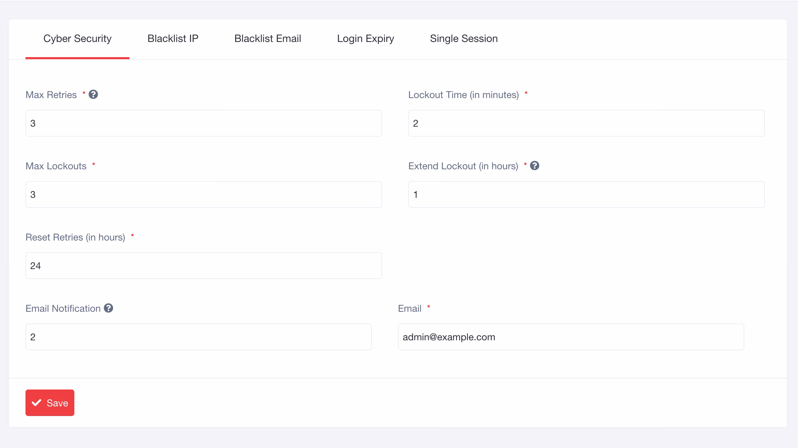Click the Email field with admin@example.com
Viewport: 798px width, 448px height.
[x=571, y=337]
